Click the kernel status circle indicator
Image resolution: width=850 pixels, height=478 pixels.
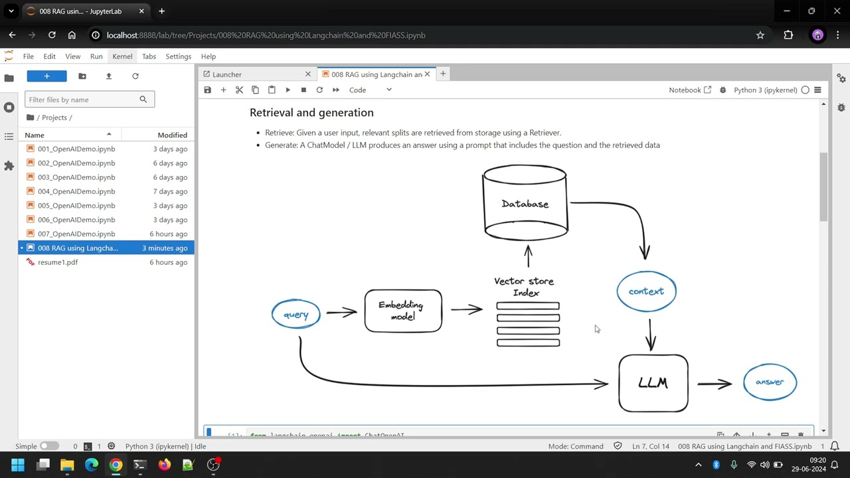pyautogui.click(x=806, y=90)
